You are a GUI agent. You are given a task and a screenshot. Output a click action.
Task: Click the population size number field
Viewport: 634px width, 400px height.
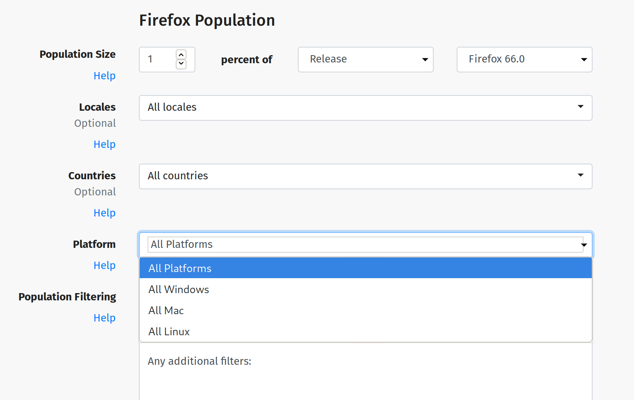coord(167,59)
